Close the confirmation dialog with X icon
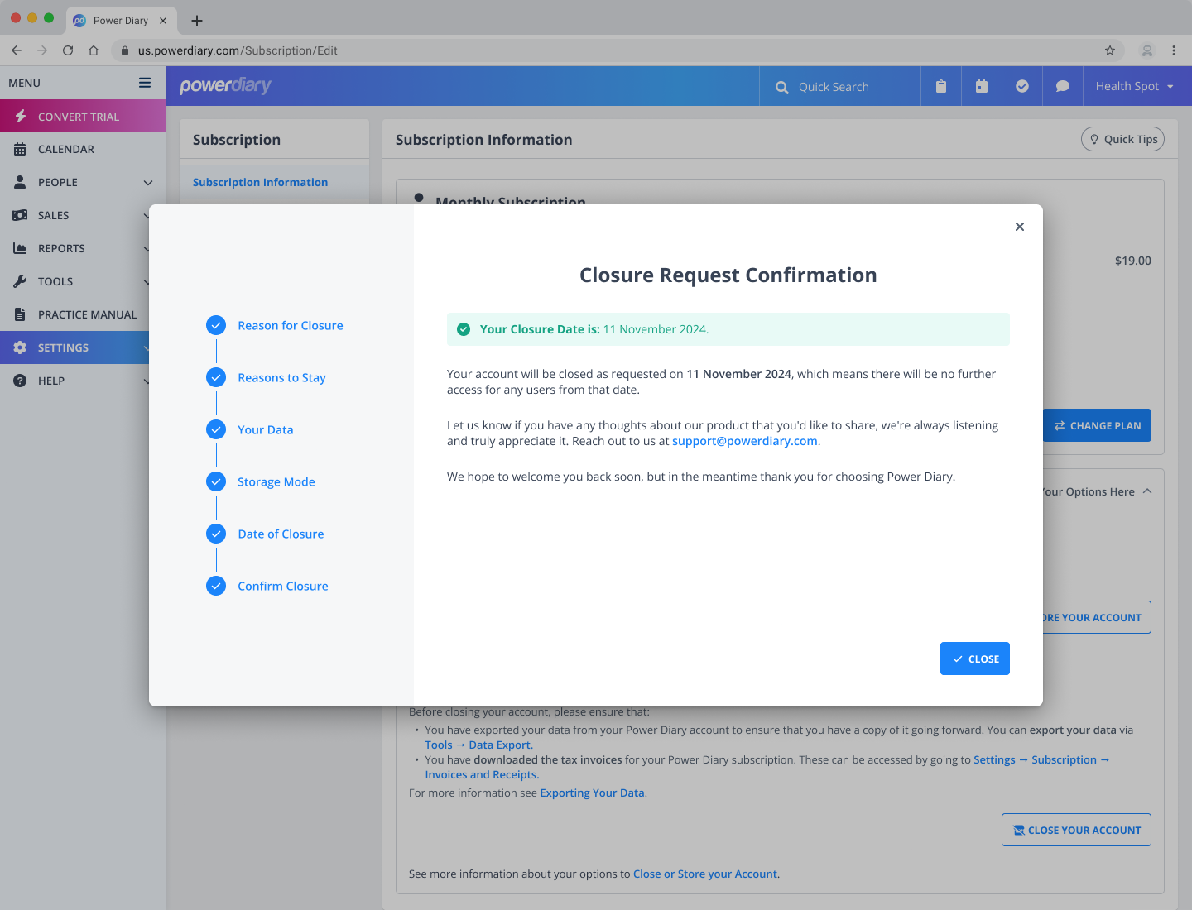1192x910 pixels. pyautogui.click(x=1020, y=227)
